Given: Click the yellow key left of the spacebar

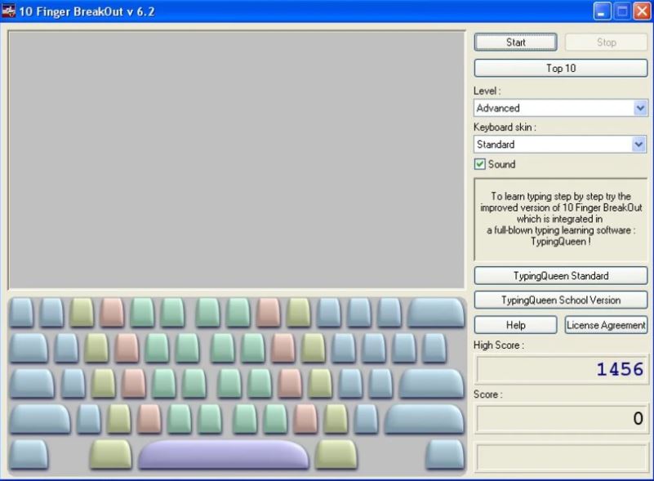Looking at the screenshot, I should (110, 454).
